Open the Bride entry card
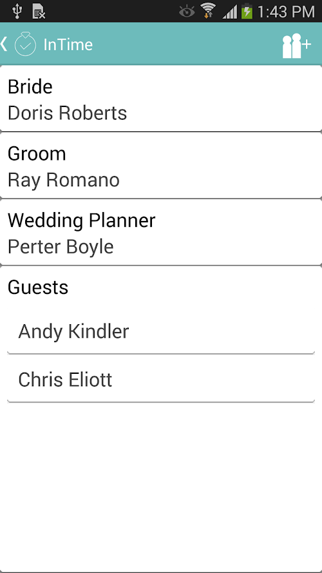This screenshot has width=322, height=573. (161, 99)
